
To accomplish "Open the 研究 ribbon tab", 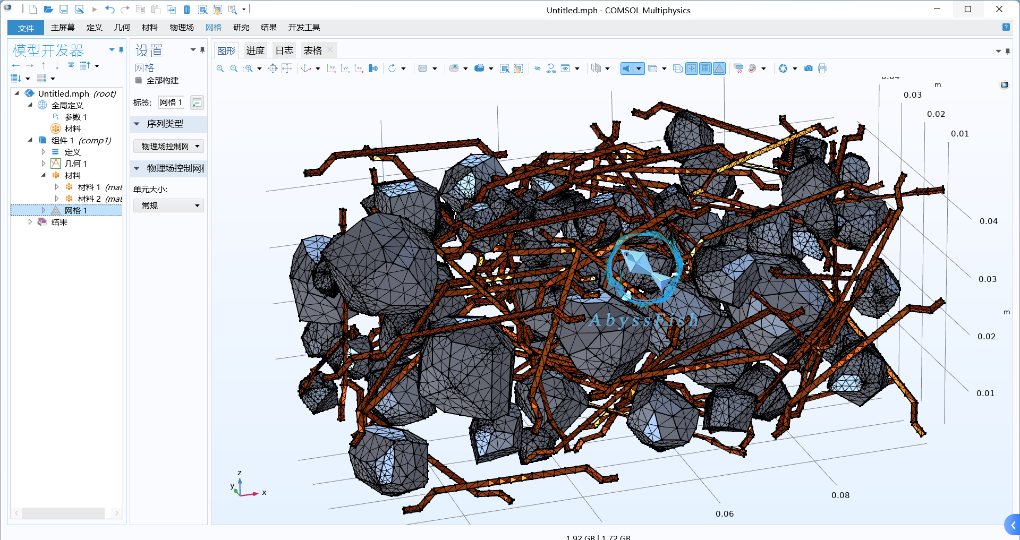I will 241,27.
